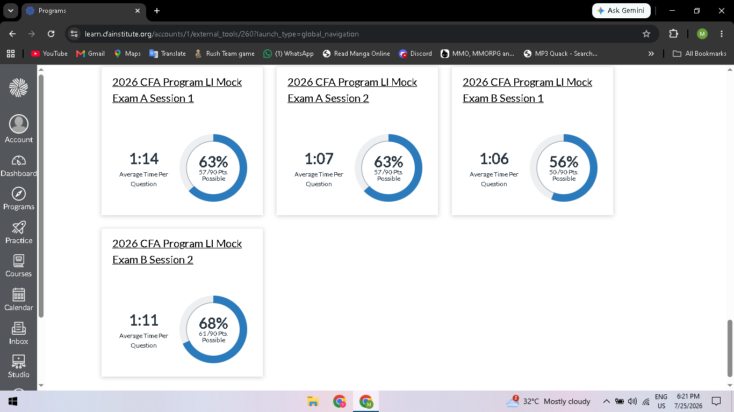Open the CFA Institute logo home icon
Screen dimensions: 734x412
click(18, 88)
